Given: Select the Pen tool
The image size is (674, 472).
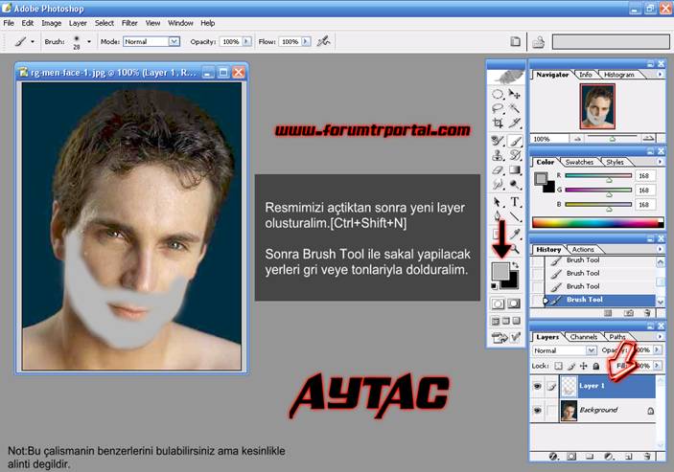Looking at the screenshot, I should [x=498, y=216].
